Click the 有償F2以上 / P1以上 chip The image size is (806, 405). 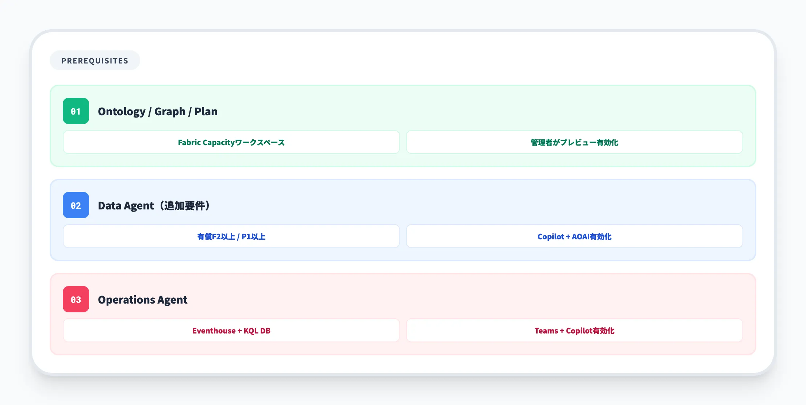(x=231, y=236)
